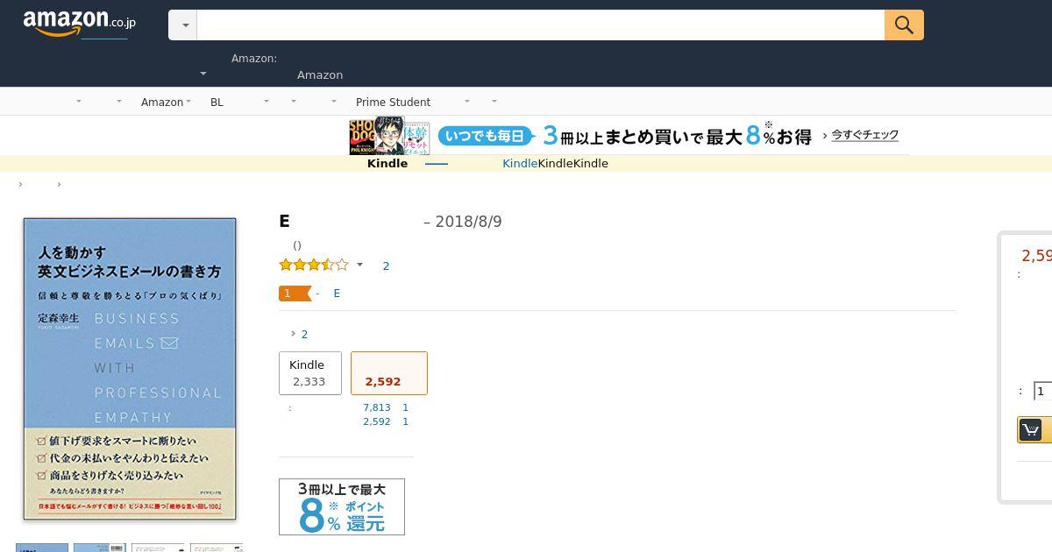Expand the rating breakdown arrow beside stars

(x=359, y=265)
